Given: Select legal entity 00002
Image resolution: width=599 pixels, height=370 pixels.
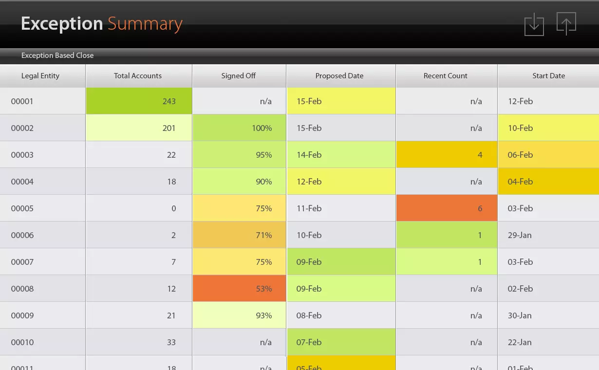Looking at the screenshot, I should (x=42, y=128).
